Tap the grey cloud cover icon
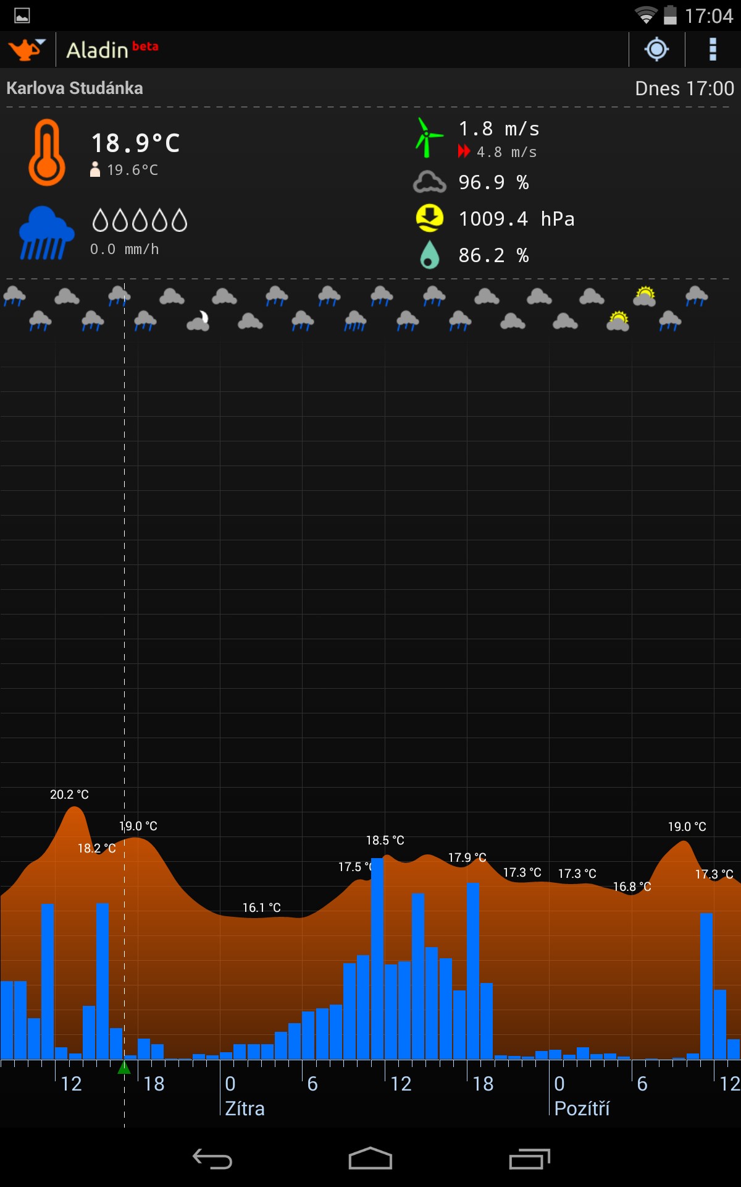 pyautogui.click(x=429, y=183)
